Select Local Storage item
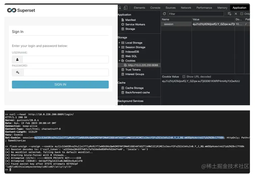Image resolution: width=255 pixels, height=175 pixels. coord(134,43)
